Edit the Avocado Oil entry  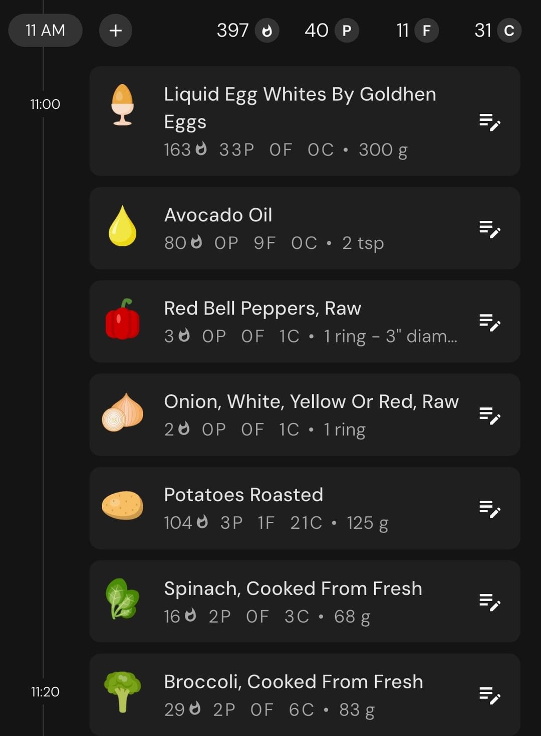(x=489, y=229)
